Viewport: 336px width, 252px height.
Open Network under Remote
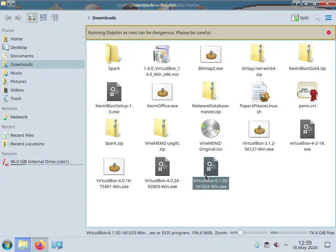click(x=43, y=117)
